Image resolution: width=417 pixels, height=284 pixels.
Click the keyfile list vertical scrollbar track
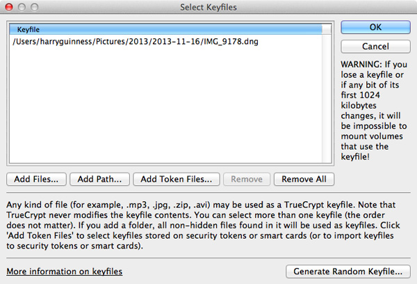327,99
